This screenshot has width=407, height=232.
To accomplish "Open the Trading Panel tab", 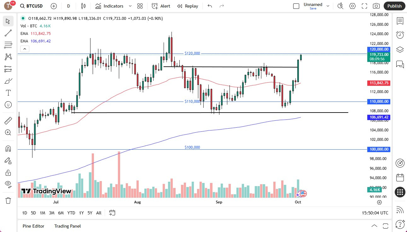I will point(67,226).
